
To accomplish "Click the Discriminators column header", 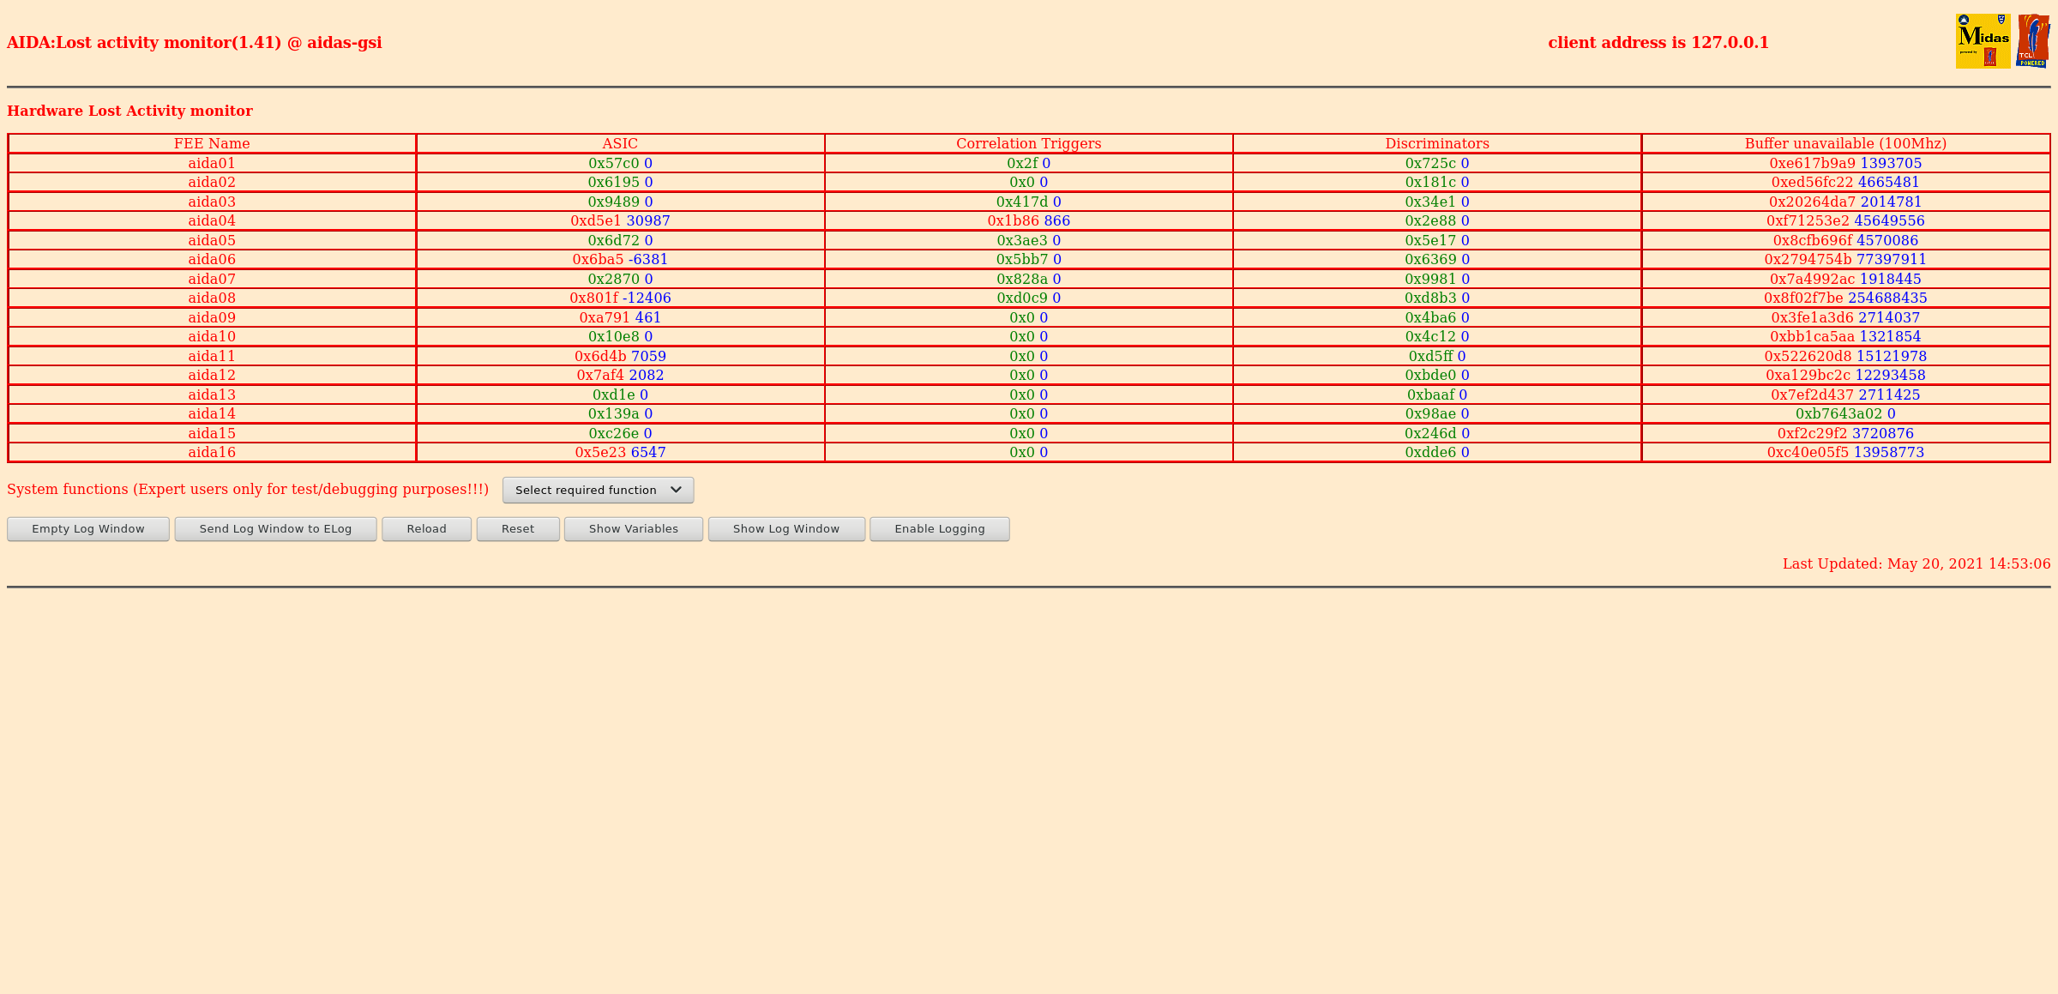I will [x=1436, y=143].
